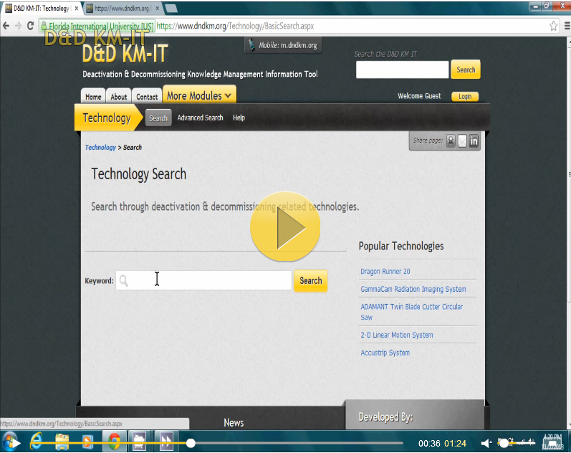Click the Florida International University security badge
The width and height of the screenshot is (571, 453).
pyautogui.click(x=97, y=27)
